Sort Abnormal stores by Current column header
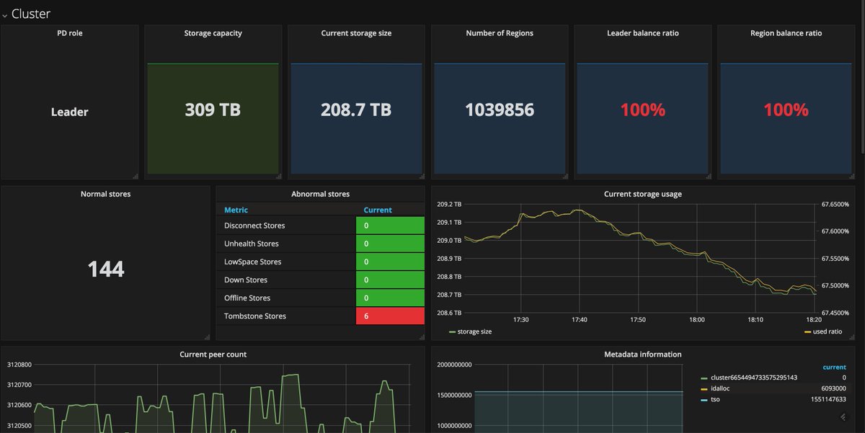 click(x=378, y=210)
